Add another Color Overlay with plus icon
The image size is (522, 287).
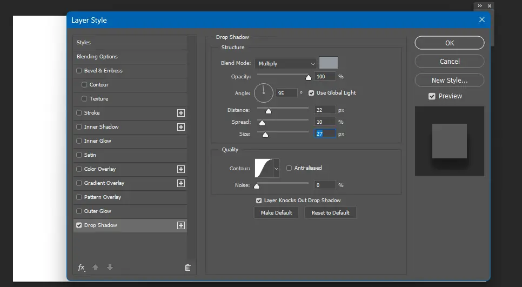pyautogui.click(x=181, y=169)
